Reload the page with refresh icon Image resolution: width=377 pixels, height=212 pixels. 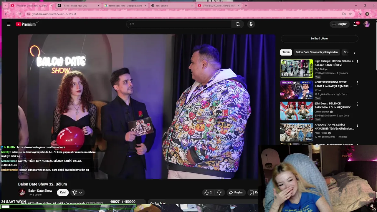click(20, 14)
